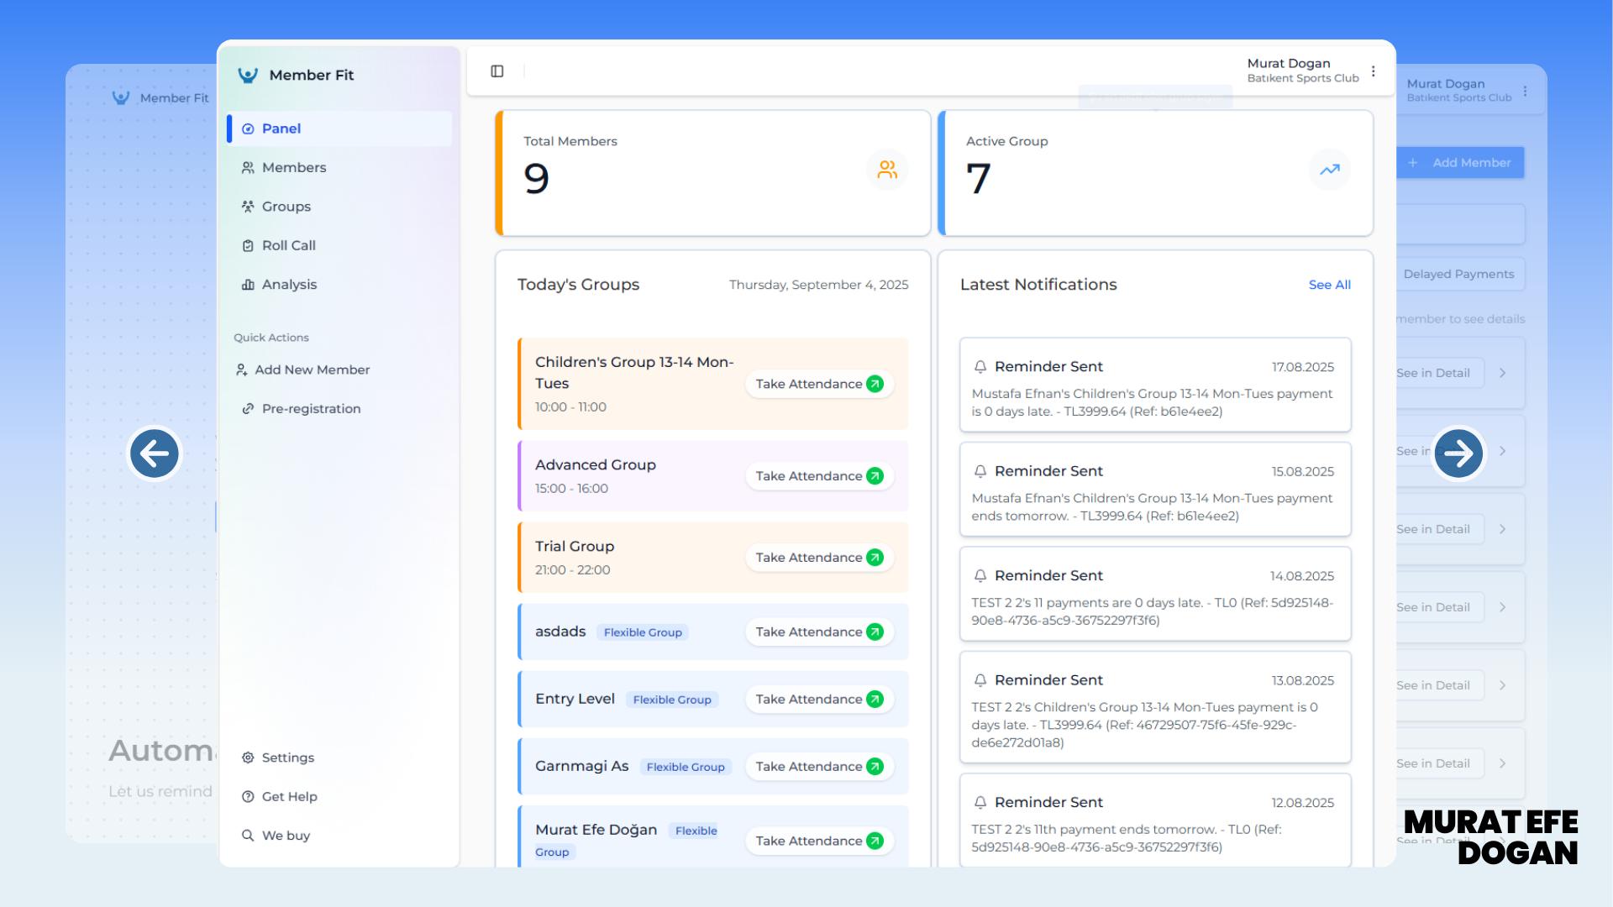Click the Total Members people icon

click(x=887, y=170)
